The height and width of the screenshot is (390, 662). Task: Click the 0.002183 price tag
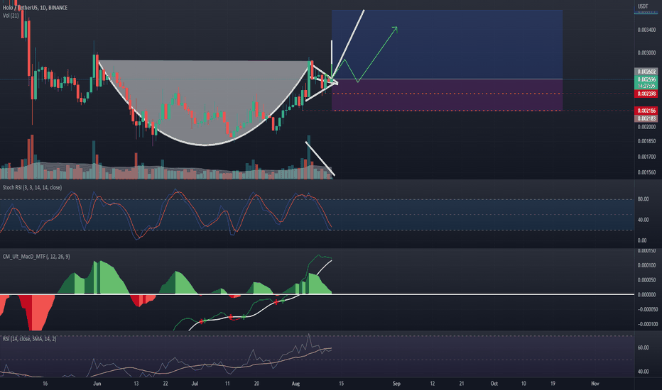[x=646, y=118]
